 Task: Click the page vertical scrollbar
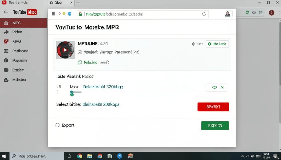pyautogui.click(x=280, y=72)
